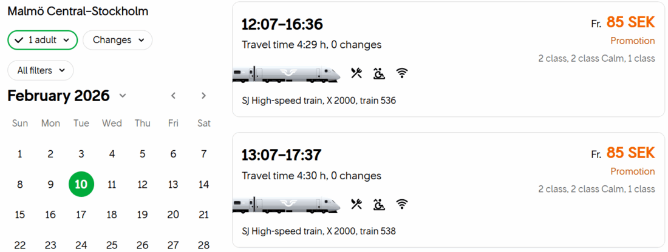Expand the All filters menu

40,70
